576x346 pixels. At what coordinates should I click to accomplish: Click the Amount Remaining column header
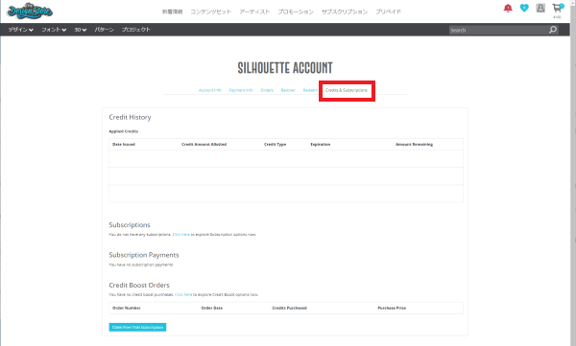414,145
